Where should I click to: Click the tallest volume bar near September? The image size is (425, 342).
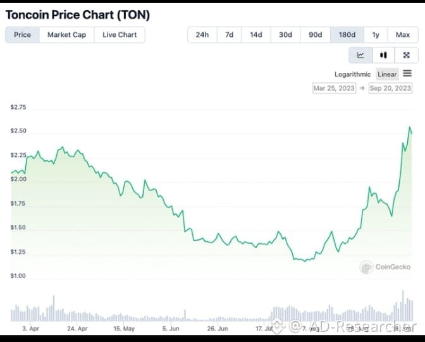[403, 306]
